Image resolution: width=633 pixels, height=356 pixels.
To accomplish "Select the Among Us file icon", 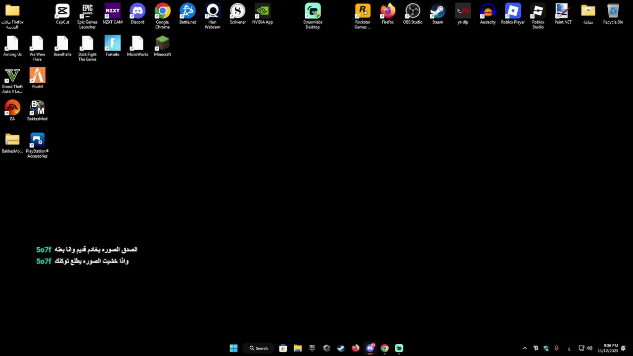I will [12, 46].
